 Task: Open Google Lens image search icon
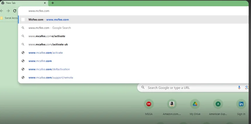247,88
